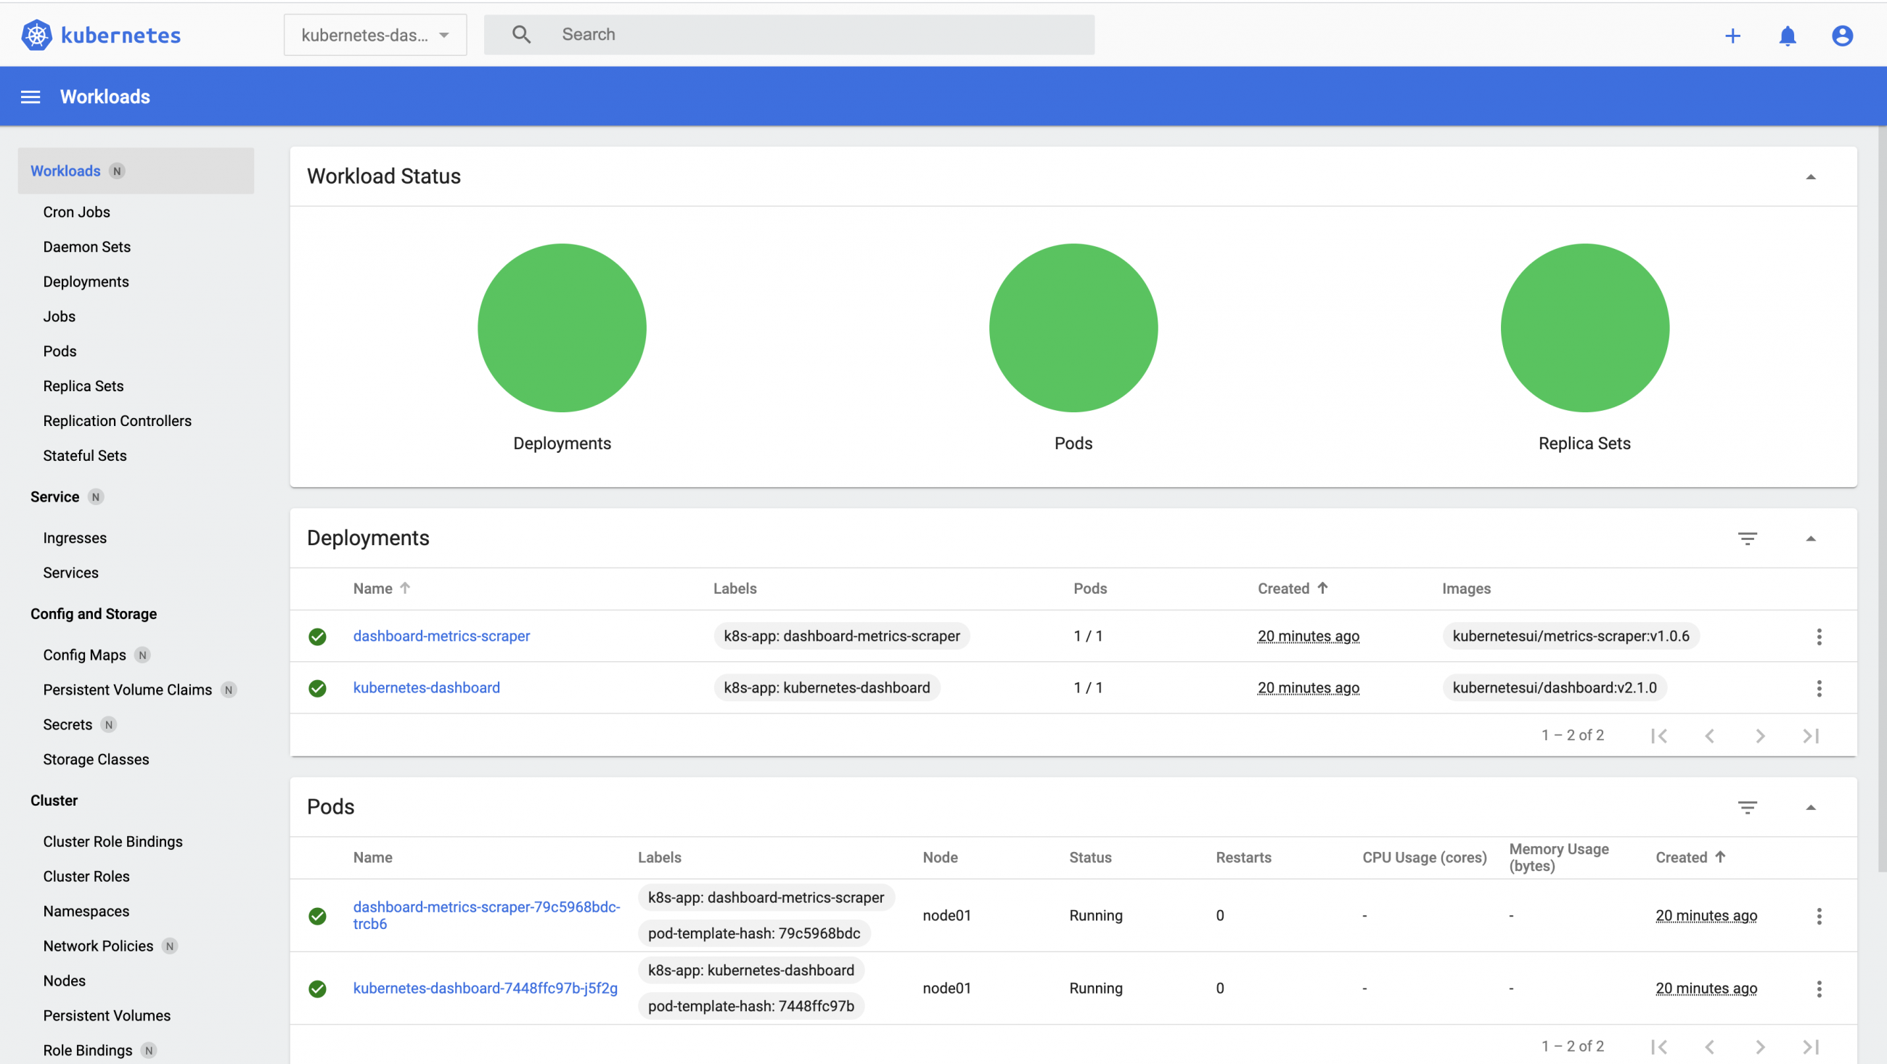Viewport: 1887px width, 1064px height.
Task: Go to first page of Deployments list
Action: pos(1659,736)
